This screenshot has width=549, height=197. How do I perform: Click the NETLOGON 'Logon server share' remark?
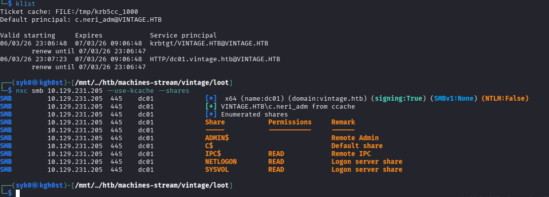(x=367, y=161)
